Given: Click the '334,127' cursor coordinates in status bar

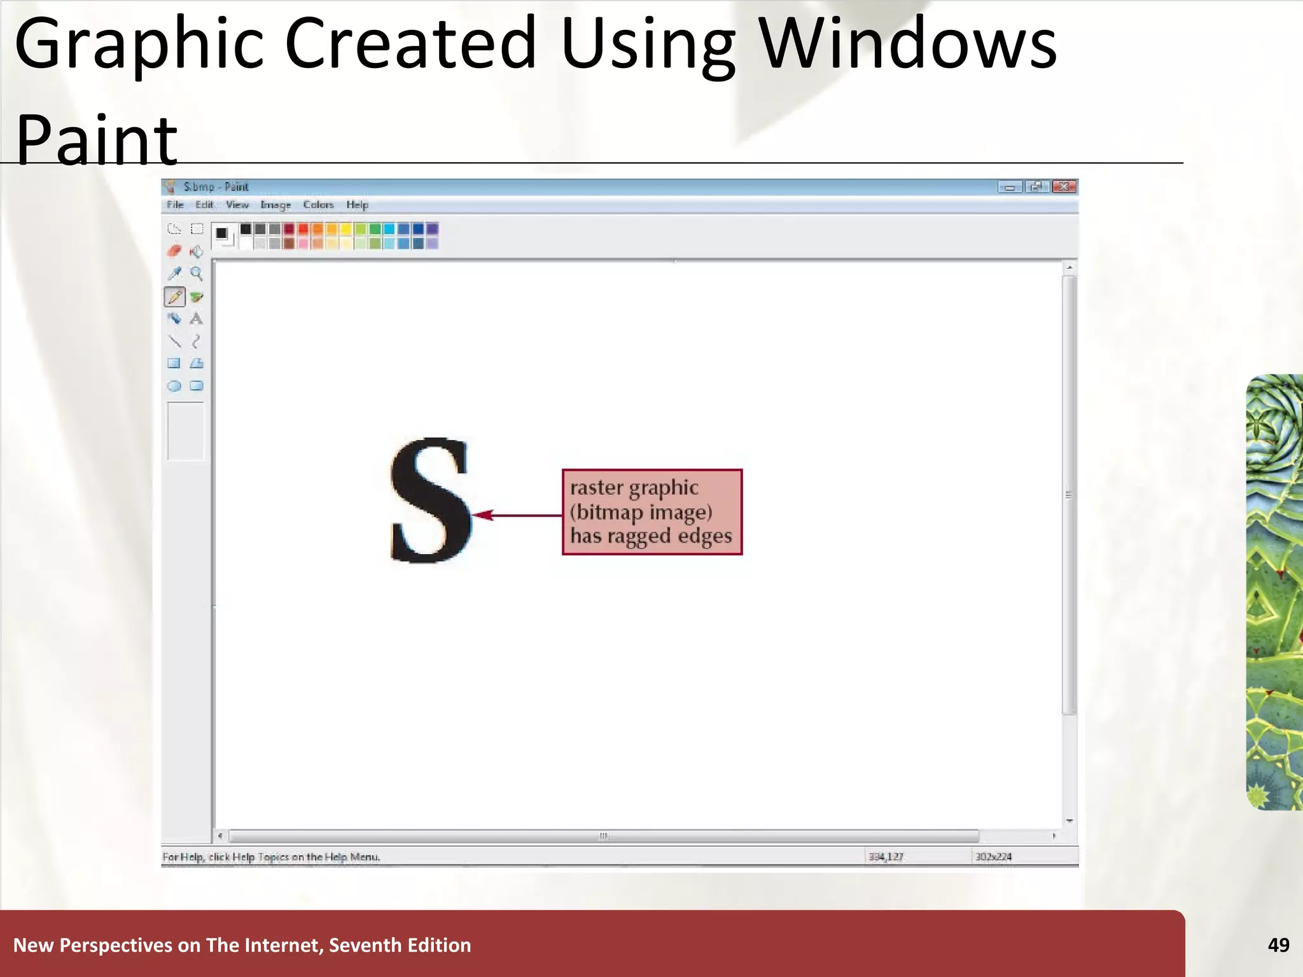Looking at the screenshot, I should coord(886,857).
